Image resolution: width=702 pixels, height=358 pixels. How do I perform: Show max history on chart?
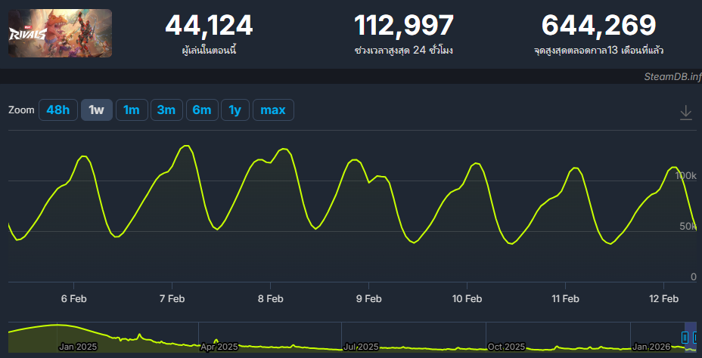coord(272,110)
